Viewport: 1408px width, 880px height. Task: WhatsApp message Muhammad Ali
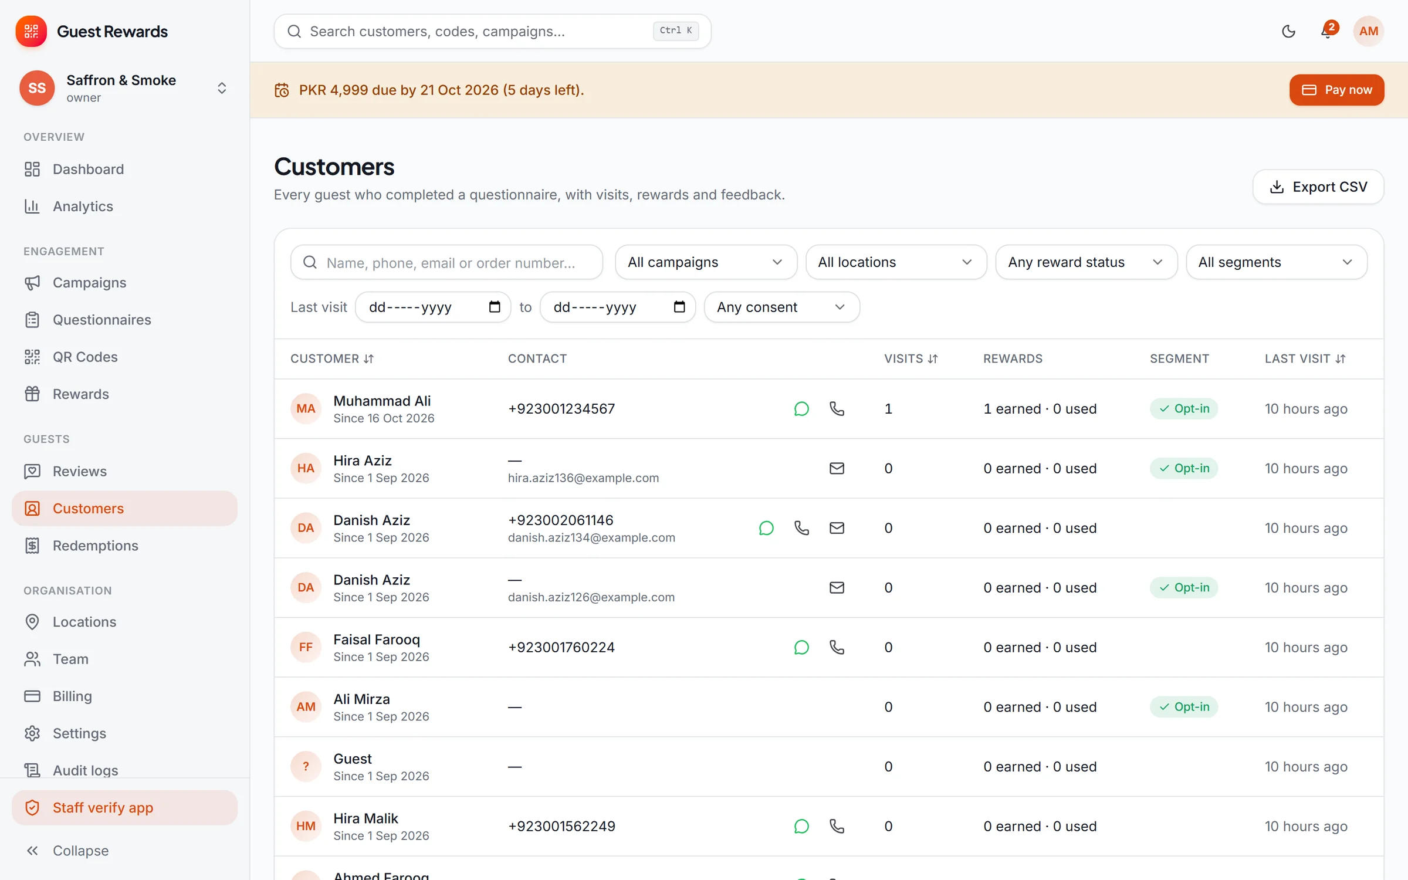[801, 409]
